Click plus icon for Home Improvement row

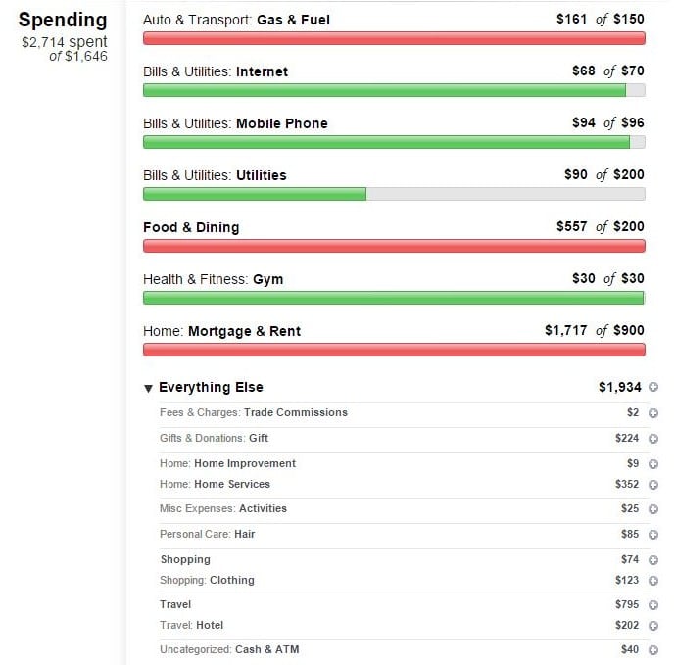click(x=653, y=464)
